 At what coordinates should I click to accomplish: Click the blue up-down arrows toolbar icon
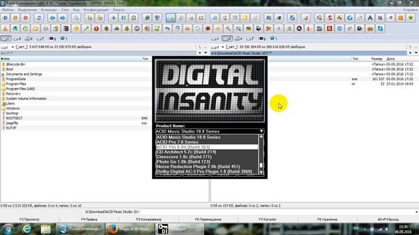point(124,18)
